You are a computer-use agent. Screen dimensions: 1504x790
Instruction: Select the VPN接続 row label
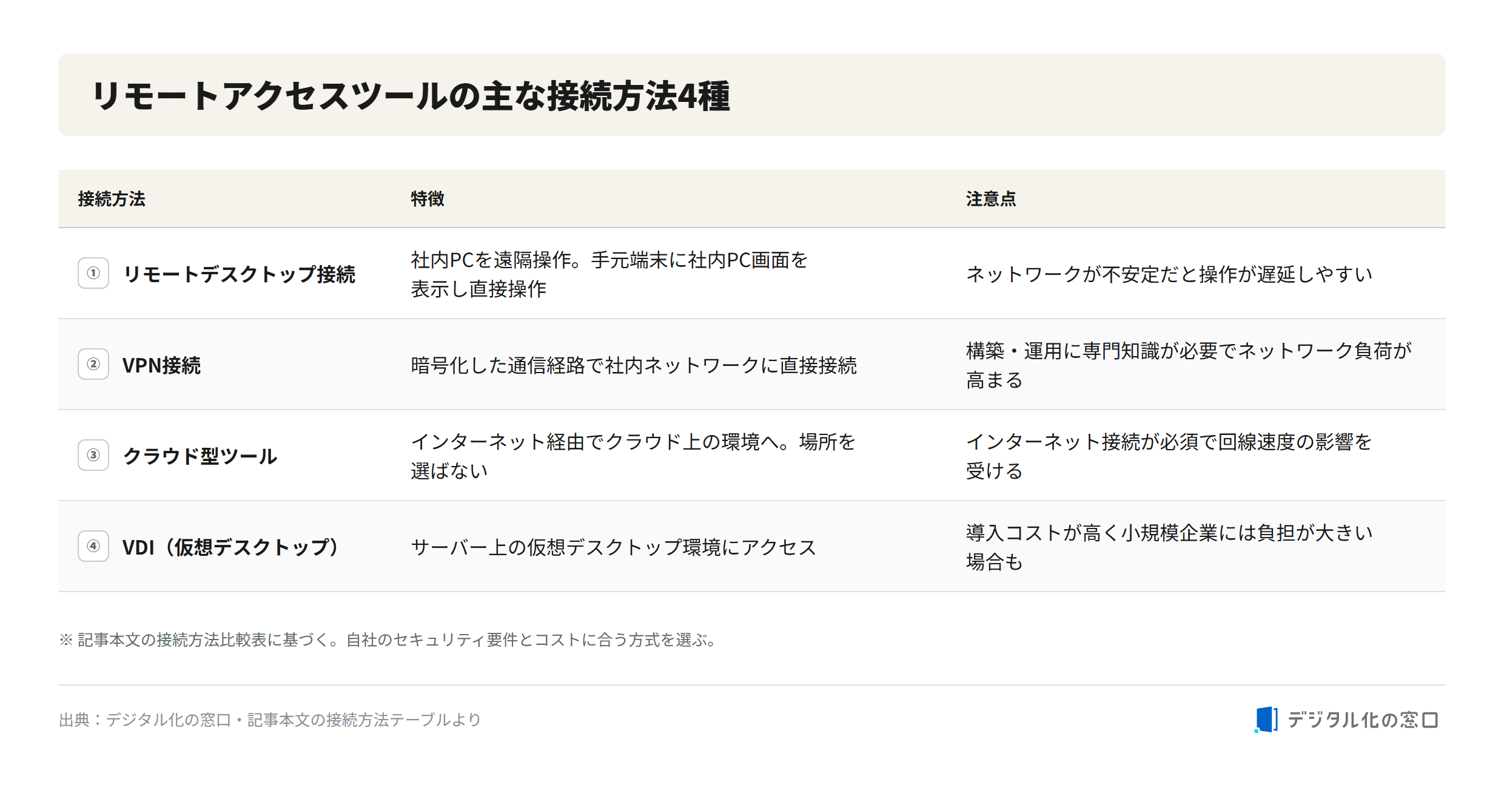coord(161,365)
